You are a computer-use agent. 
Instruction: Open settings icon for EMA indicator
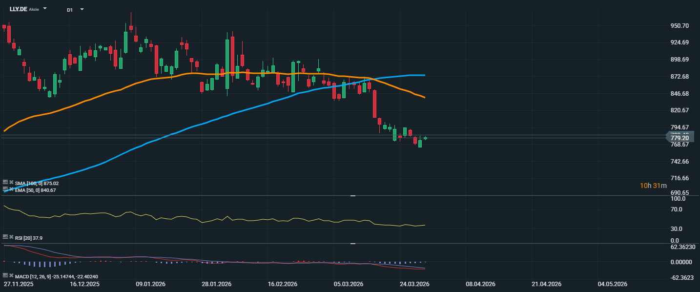tap(5, 189)
